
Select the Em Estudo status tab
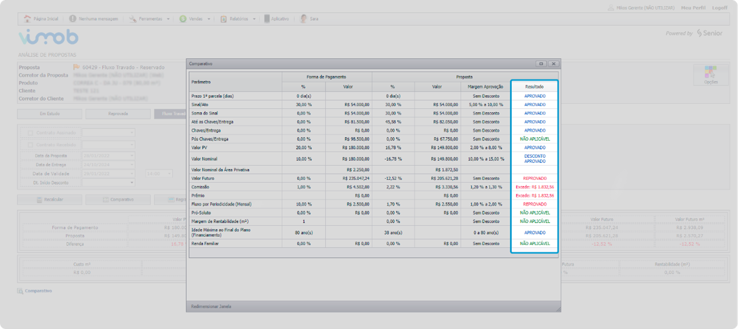click(49, 113)
